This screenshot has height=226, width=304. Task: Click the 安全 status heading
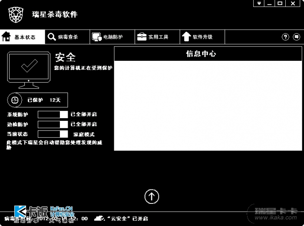[65, 57]
